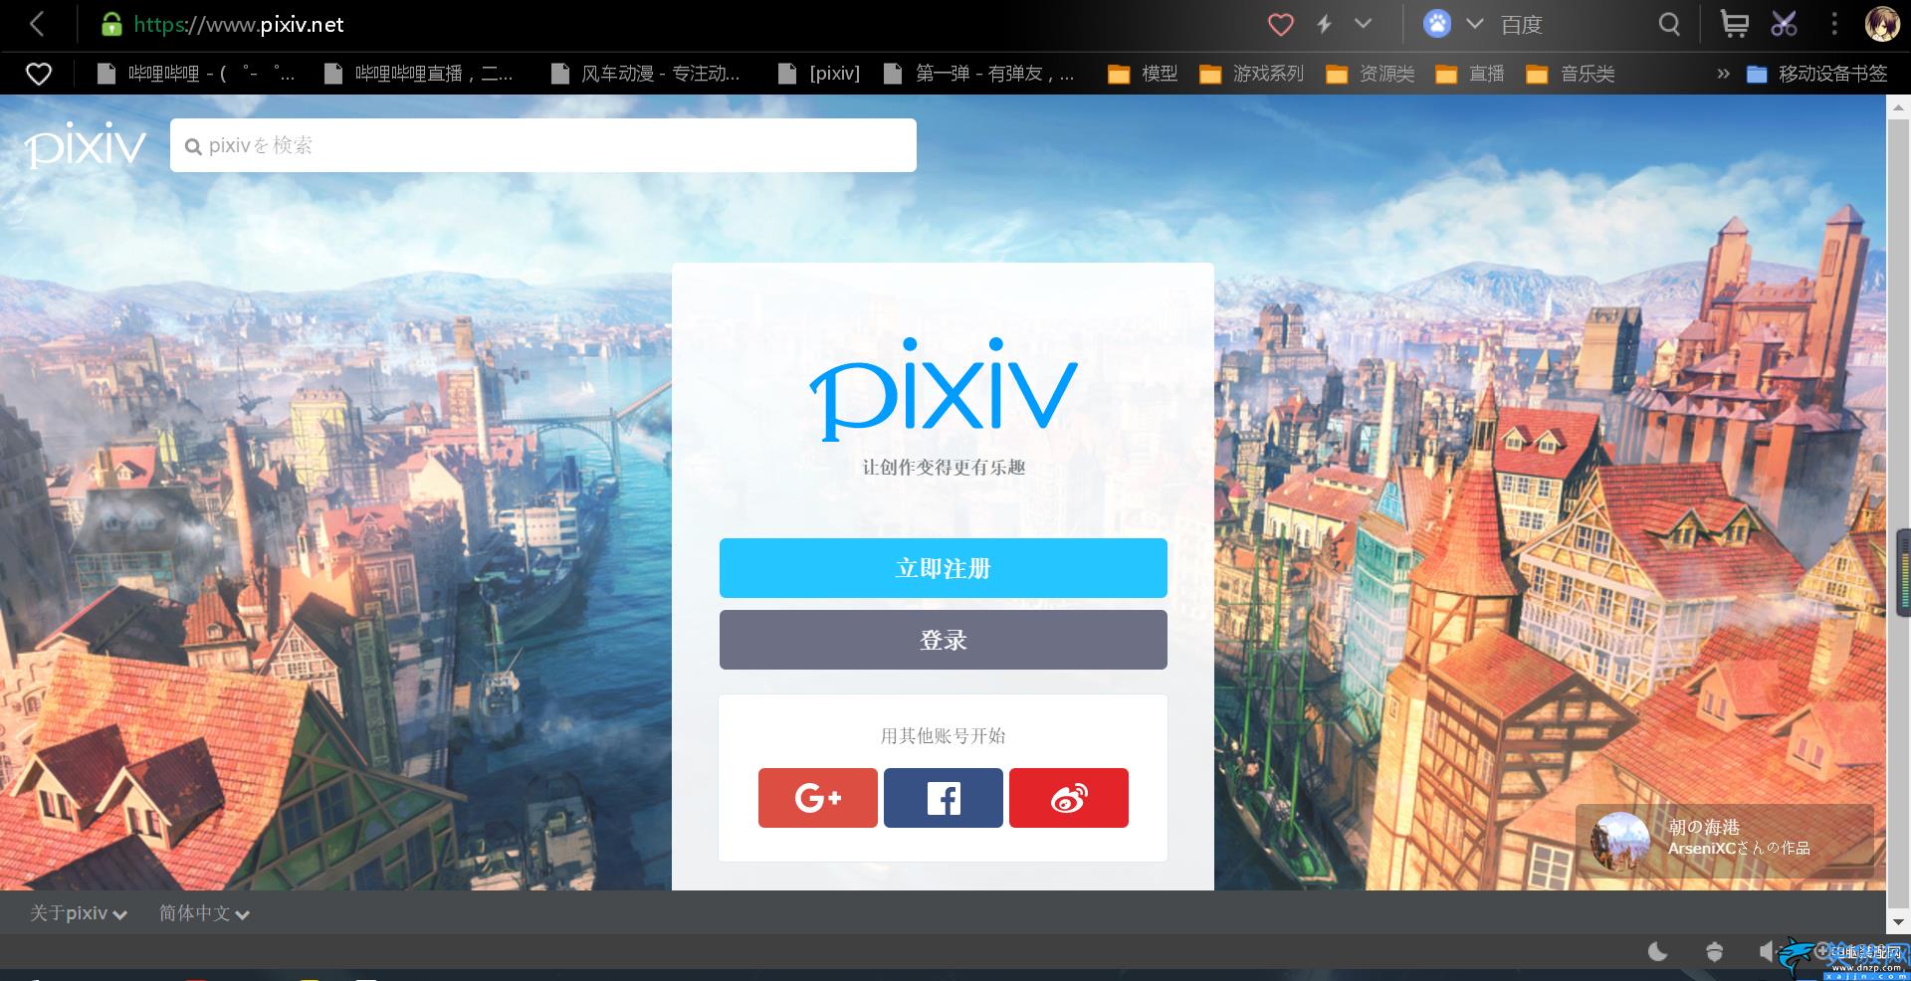This screenshot has height=981, width=1911.
Task: Click the scrollbar down arrow
Action: click(x=1897, y=921)
